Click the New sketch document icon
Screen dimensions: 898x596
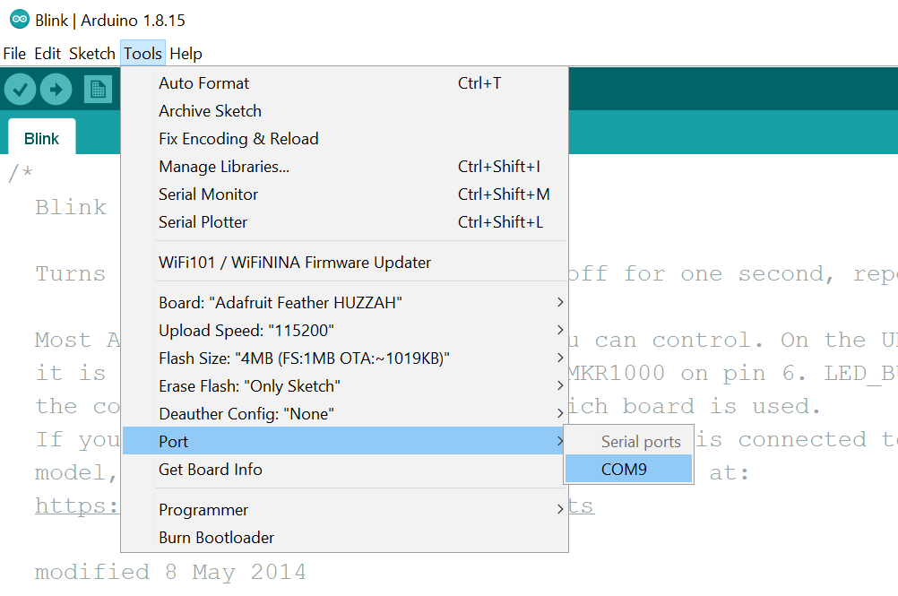pyautogui.click(x=98, y=90)
